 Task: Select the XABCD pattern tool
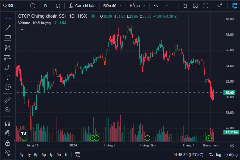click(x=8, y=48)
